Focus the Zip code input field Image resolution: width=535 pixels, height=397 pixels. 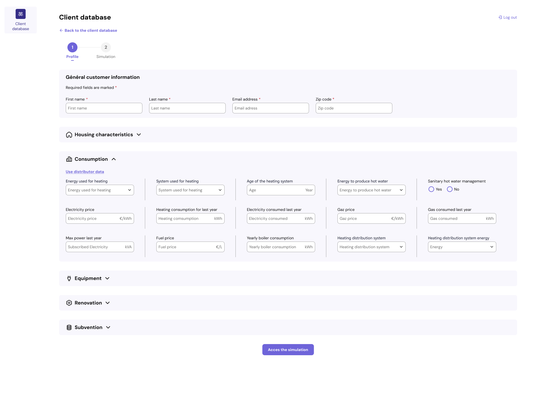[354, 108]
